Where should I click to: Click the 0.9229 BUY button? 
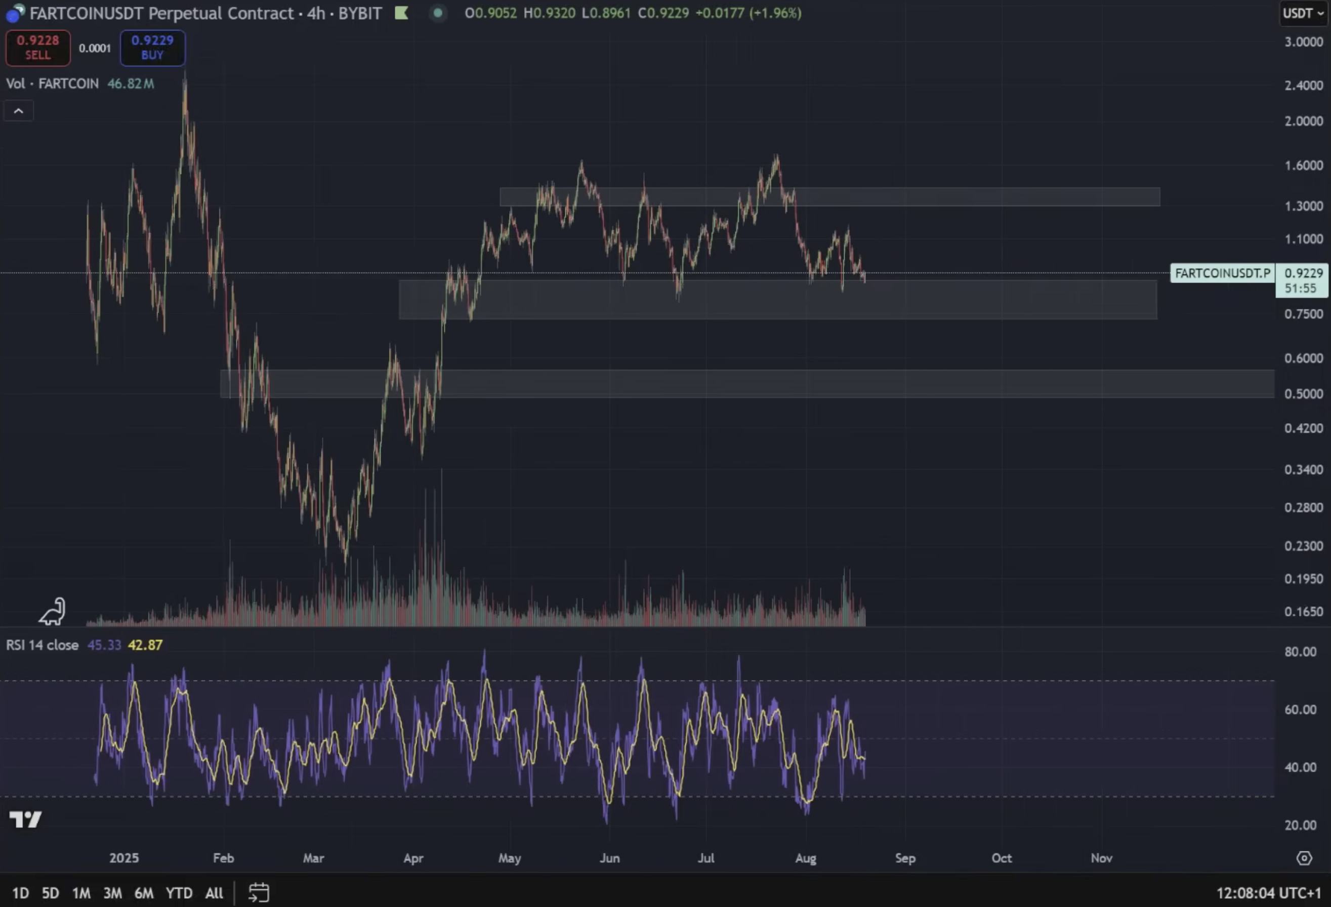click(152, 48)
